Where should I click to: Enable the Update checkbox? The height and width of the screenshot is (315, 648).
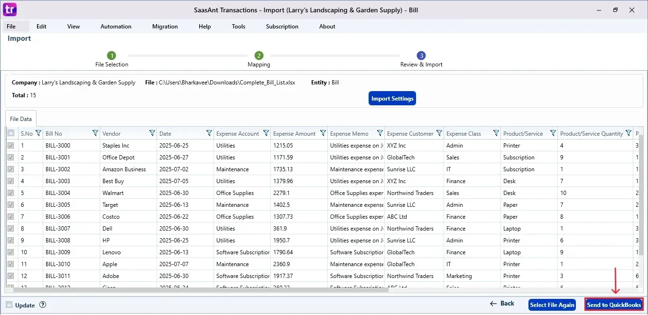tap(9, 305)
